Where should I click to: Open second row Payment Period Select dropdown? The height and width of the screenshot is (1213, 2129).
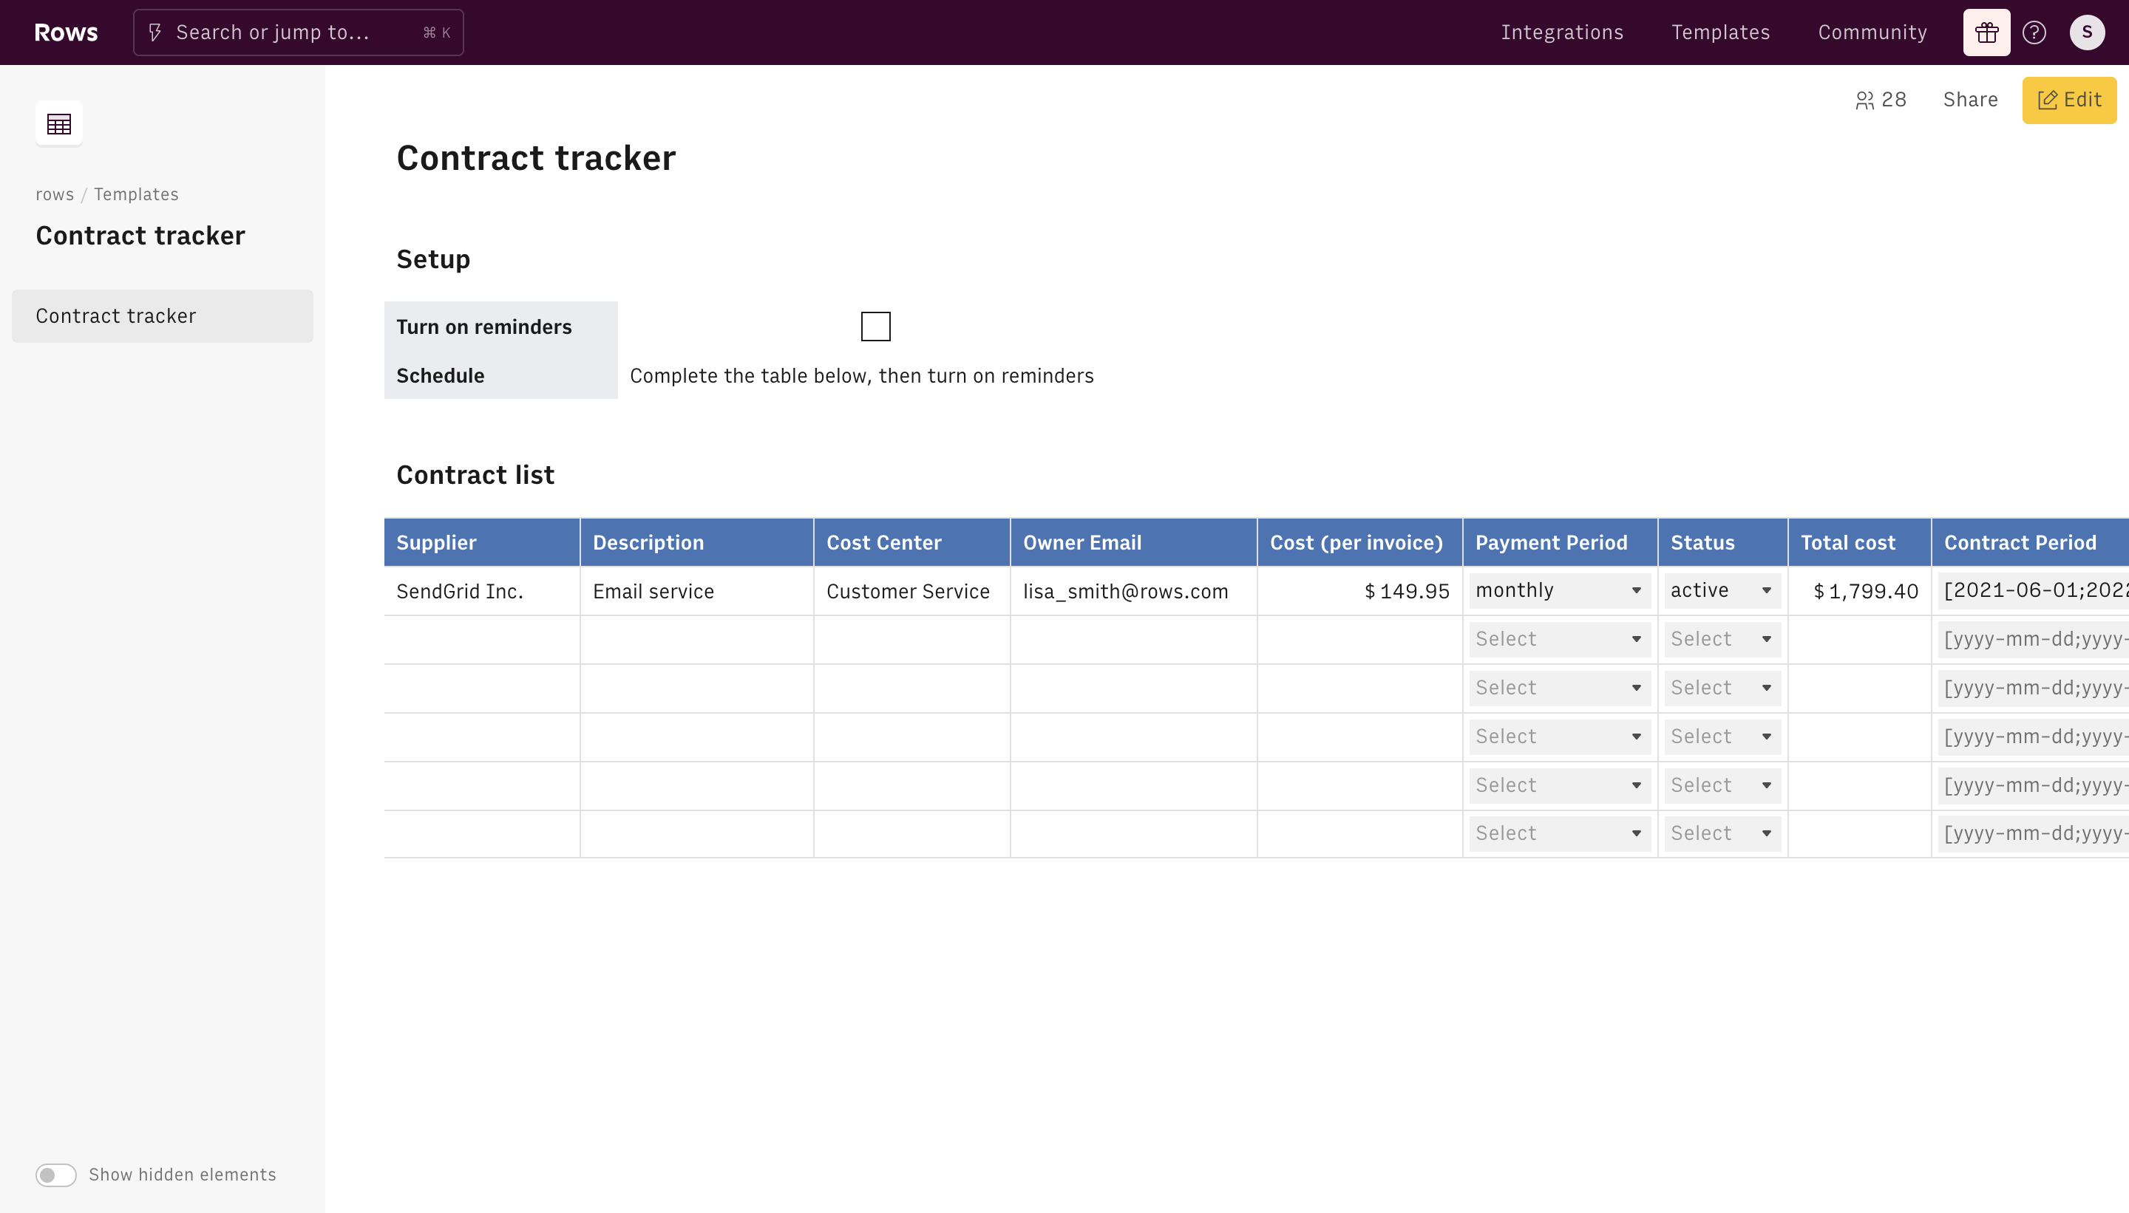[1559, 639]
